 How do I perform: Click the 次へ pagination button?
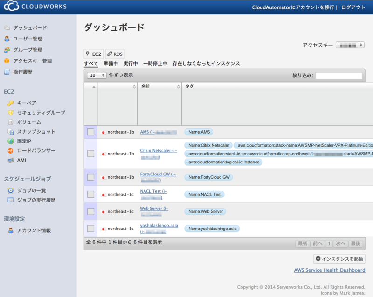point(340,243)
